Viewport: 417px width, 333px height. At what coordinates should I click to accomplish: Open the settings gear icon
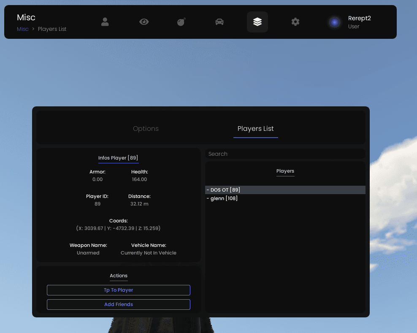pos(295,22)
